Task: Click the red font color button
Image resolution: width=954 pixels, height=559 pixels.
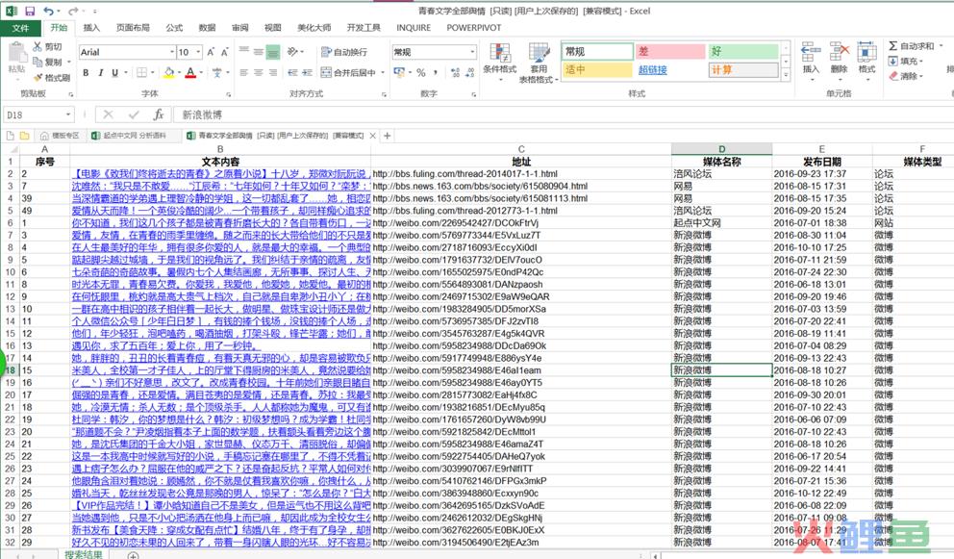Action: coord(190,72)
